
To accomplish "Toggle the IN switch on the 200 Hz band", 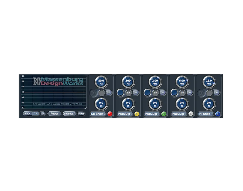I will click(136, 92).
